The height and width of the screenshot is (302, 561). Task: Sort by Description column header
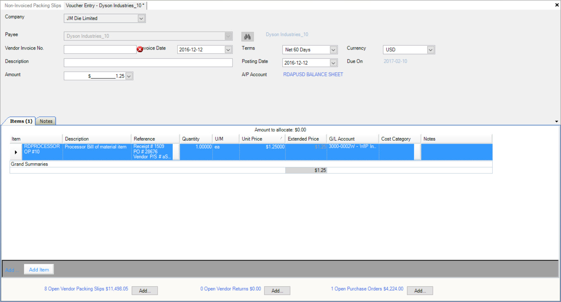97,139
